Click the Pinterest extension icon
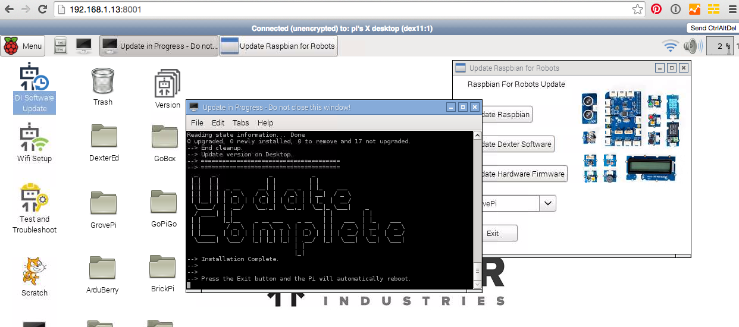The height and width of the screenshot is (327, 739). click(x=656, y=9)
